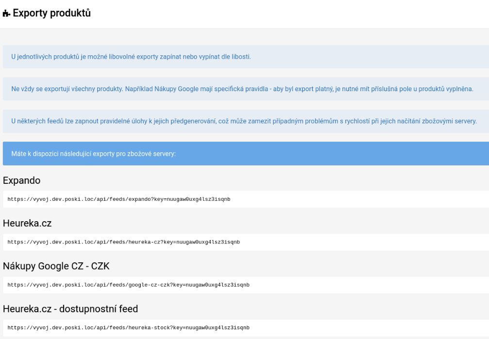This screenshot has height=339, width=489.
Task: Select the Expando feed URL field
Action: 246,199
